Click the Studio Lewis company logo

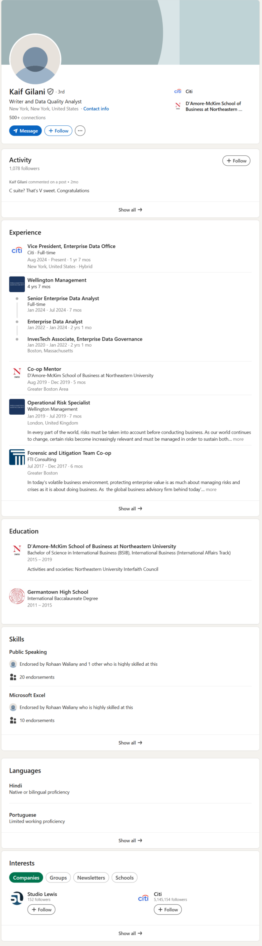17,898
